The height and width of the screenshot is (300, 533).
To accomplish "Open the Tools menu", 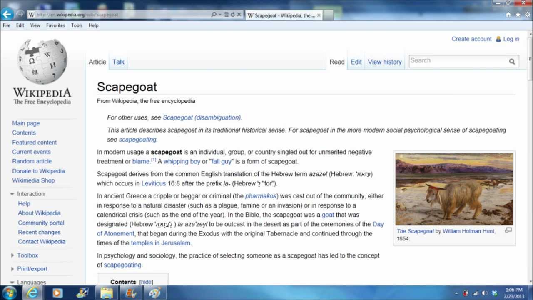I will [77, 25].
